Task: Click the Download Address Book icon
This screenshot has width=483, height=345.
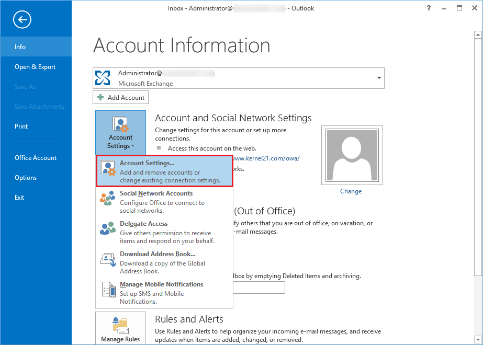Action: point(108,259)
